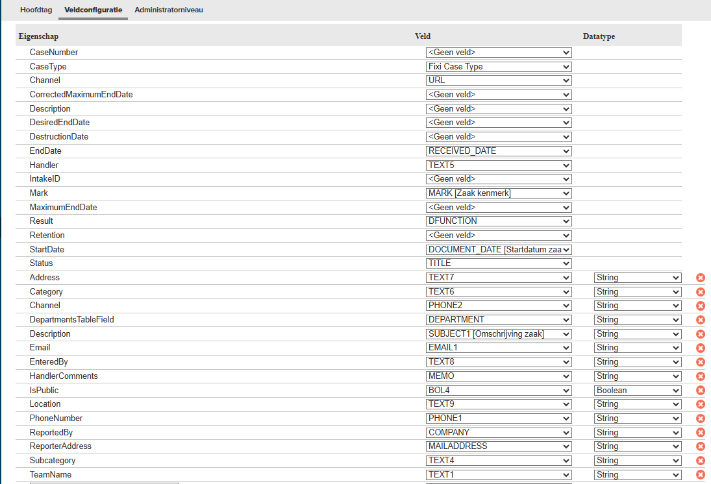Remove the Email field mapping

pyautogui.click(x=701, y=348)
